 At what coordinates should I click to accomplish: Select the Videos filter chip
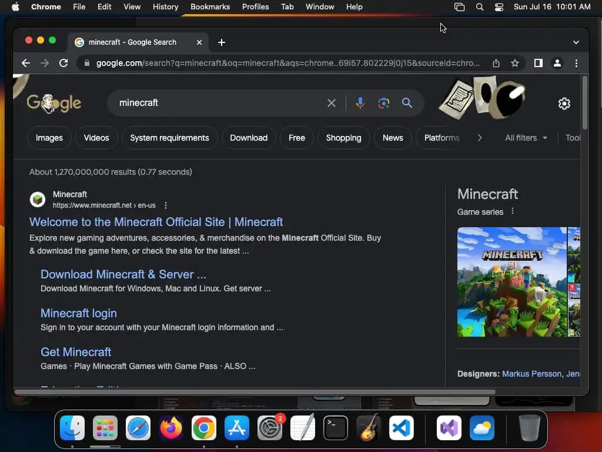point(96,138)
